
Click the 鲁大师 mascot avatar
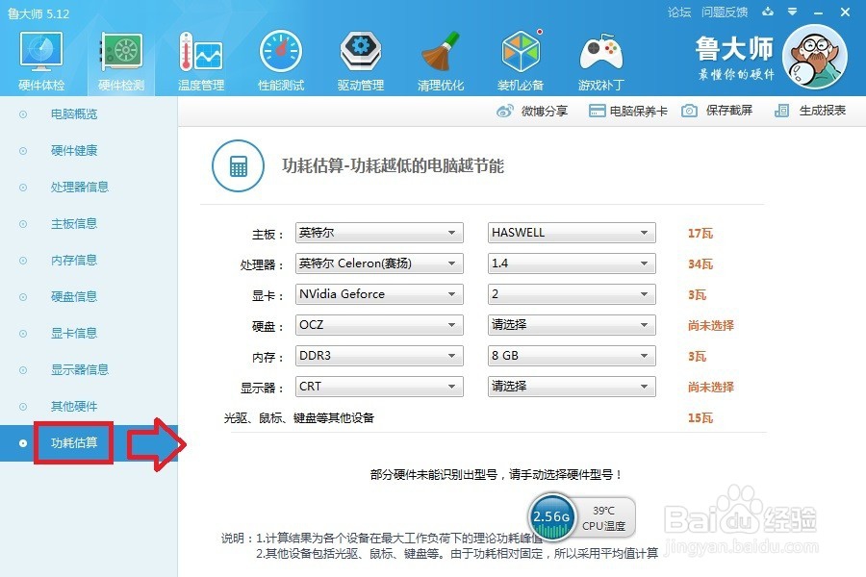[815, 57]
